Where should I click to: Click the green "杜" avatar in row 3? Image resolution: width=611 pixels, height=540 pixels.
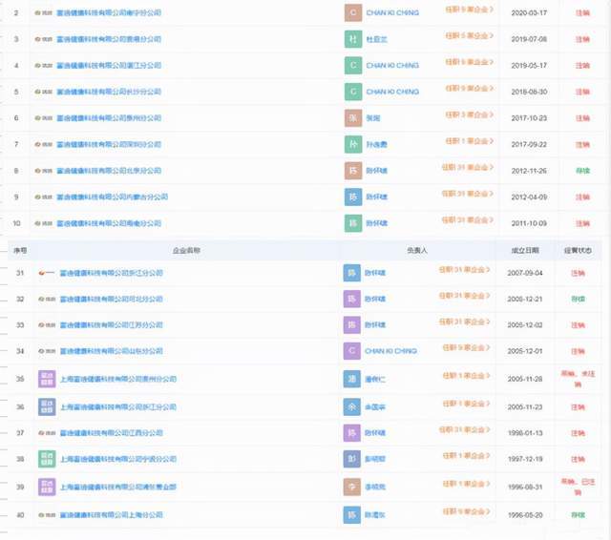(353, 40)
